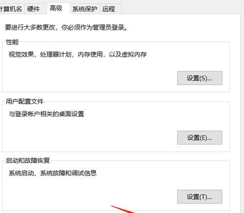Click the 设置(E) user profiles button
This screenshot has height=213, width=244.
pos(200,138)
